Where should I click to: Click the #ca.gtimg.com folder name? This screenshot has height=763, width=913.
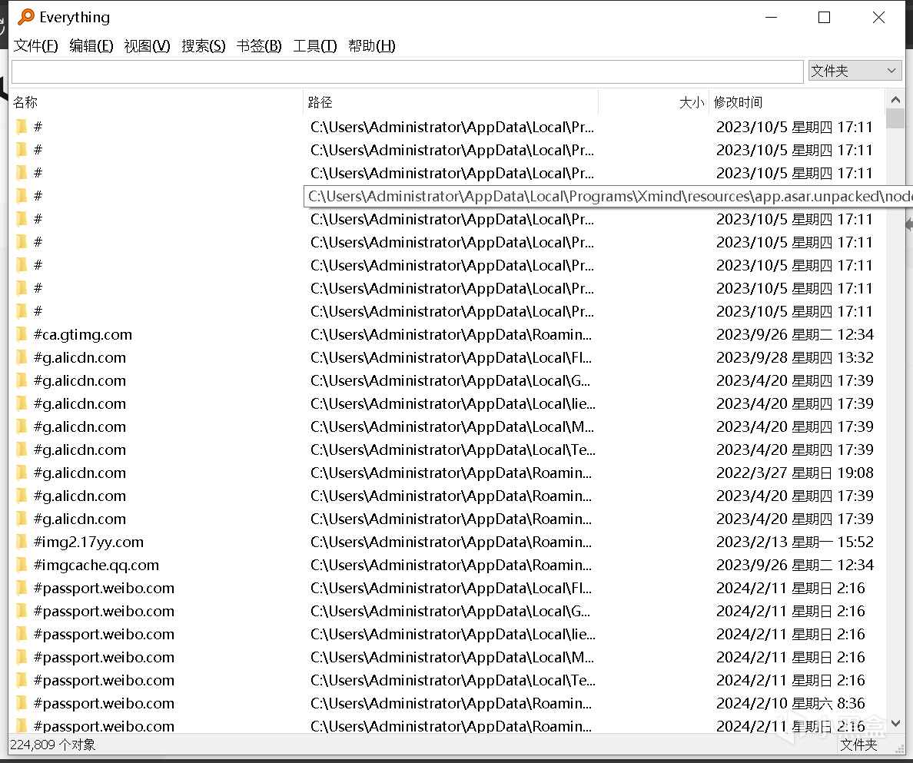[83, 335]
